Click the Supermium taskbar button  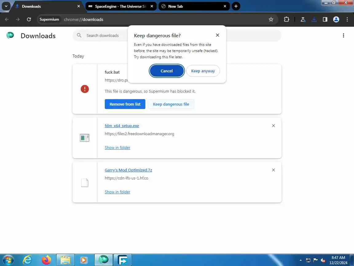[103, 260]
